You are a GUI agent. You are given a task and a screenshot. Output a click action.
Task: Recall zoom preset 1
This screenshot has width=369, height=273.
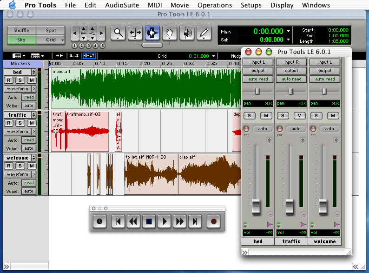(74, 46)
